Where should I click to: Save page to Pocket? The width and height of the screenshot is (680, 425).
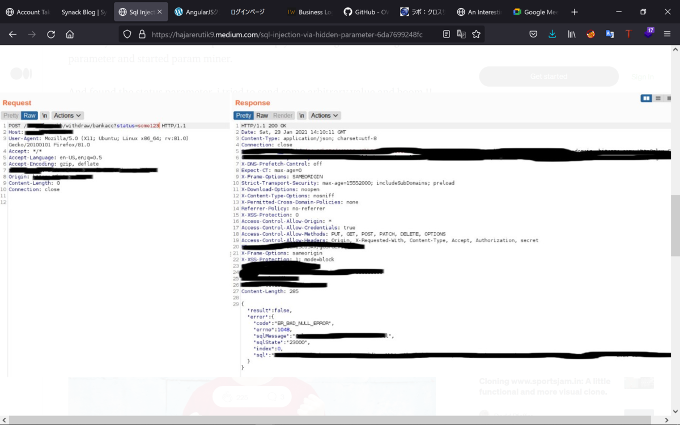click(x=533, y=34)
